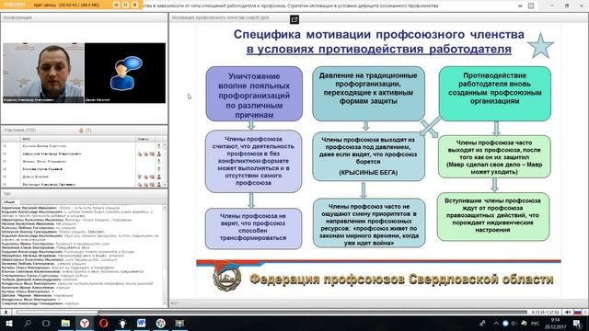Click the dark icon beside presentation tab
Viewport: 589px width, 331px height.
(x=294, y=19)
